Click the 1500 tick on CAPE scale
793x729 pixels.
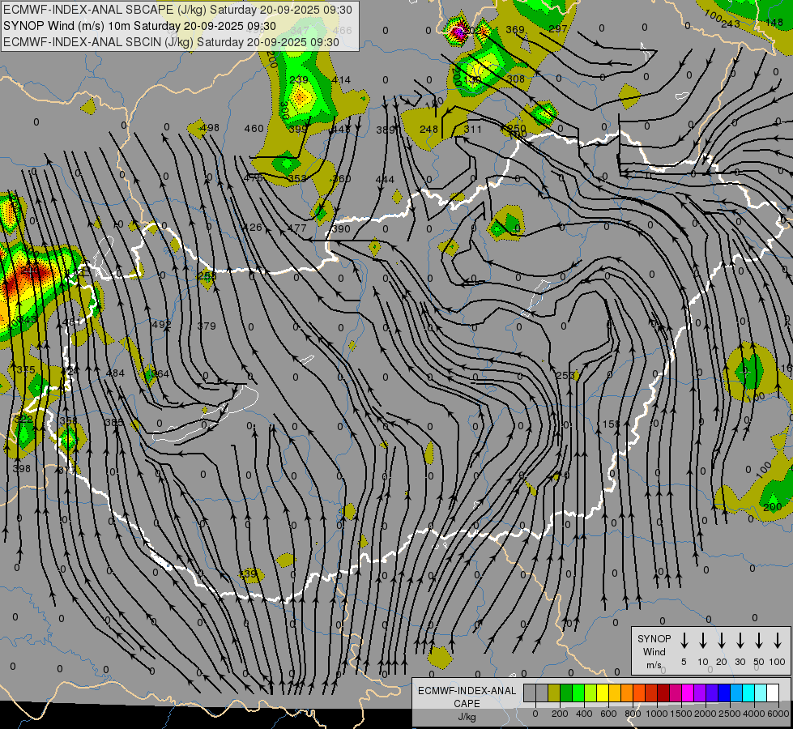[x=681, y=714]
